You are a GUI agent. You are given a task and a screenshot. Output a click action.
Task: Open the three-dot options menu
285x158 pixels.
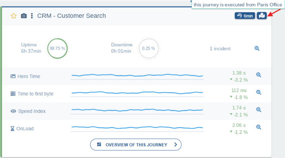[x=32, y=16]
